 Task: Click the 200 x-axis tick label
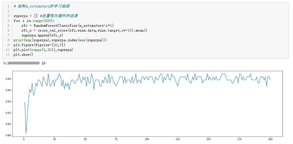[270, 139]
